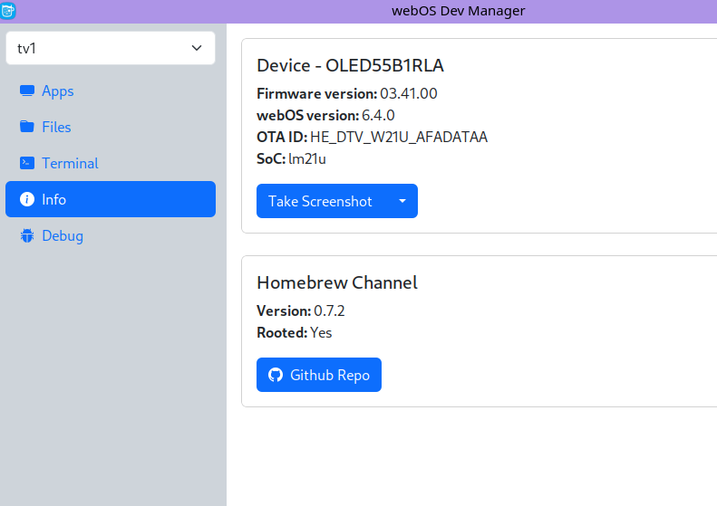Click the webOS Dev Manager app icon
Image resolution: width=717 pixels, height=506 pixels.
point(8,11)
